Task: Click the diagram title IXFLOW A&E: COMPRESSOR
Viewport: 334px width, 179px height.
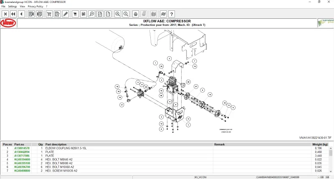Action: coord(167,21)
